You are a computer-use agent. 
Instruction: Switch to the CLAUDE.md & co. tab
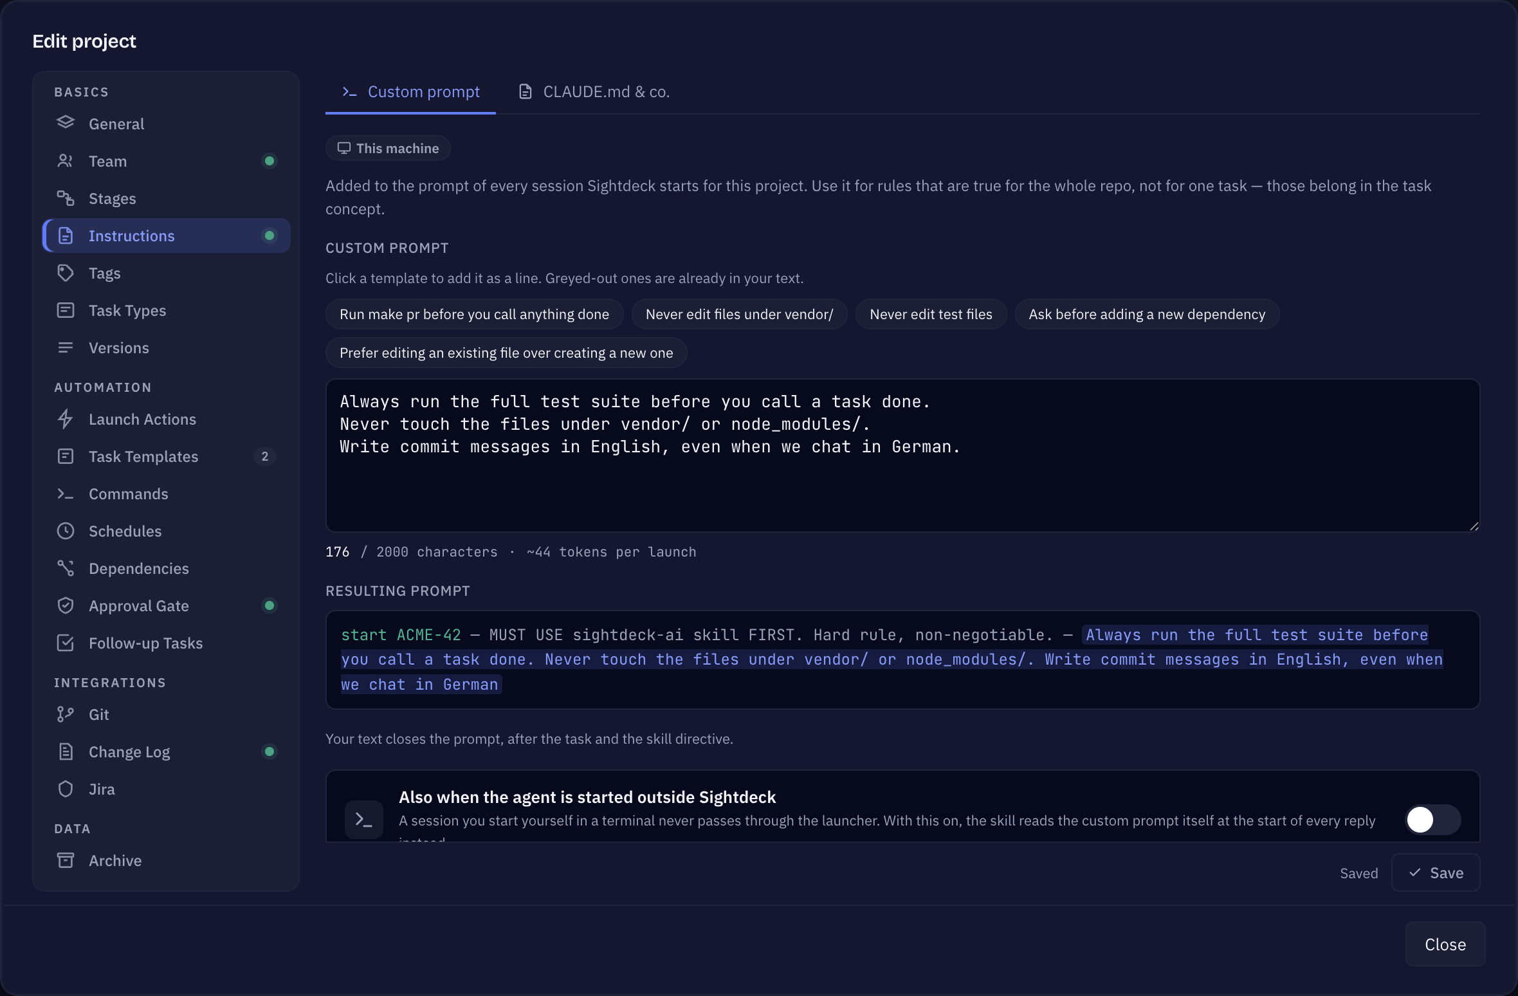594,92
